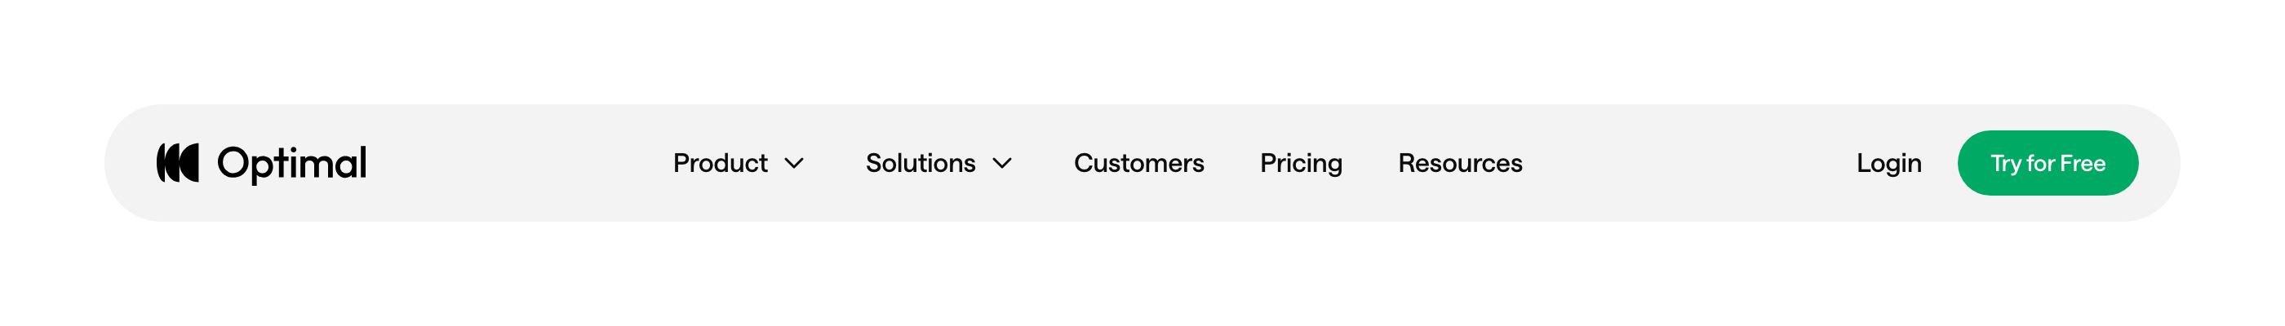2285x326 pixels.
Task: Select the Product navigation label
Action: click(721, 163)
